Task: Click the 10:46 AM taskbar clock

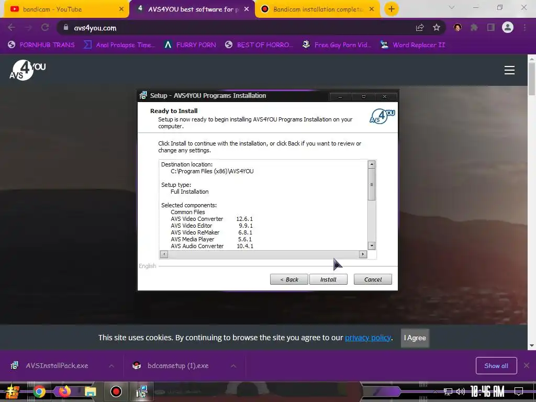Action: click(x=487, y=392)
